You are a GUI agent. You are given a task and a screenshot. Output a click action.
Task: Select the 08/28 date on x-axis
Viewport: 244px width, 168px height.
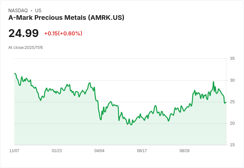pos(185,150)
